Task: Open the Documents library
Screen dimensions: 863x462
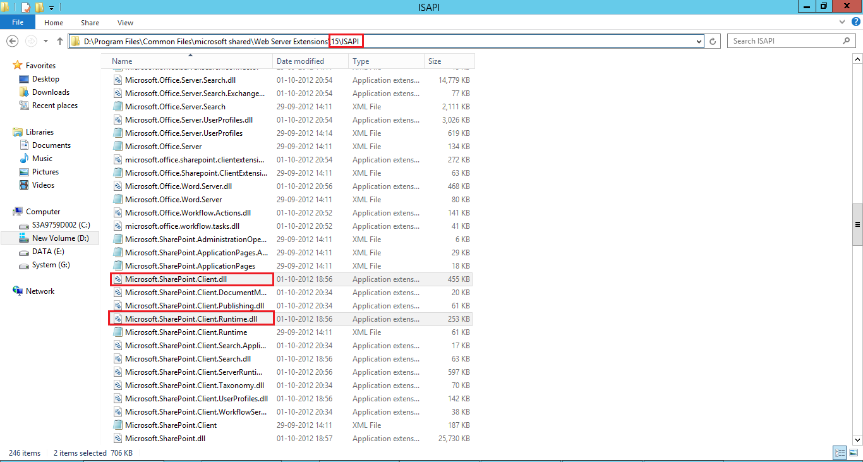Action: [51, 145]
